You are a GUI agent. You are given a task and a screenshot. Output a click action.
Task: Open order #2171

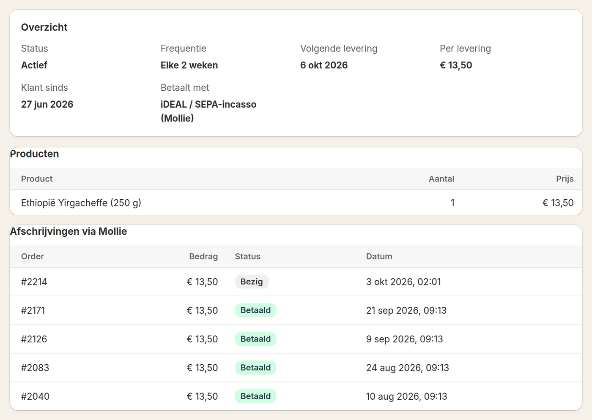pos(33,311)
